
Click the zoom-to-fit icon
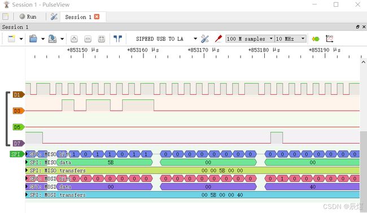(102, 39)
